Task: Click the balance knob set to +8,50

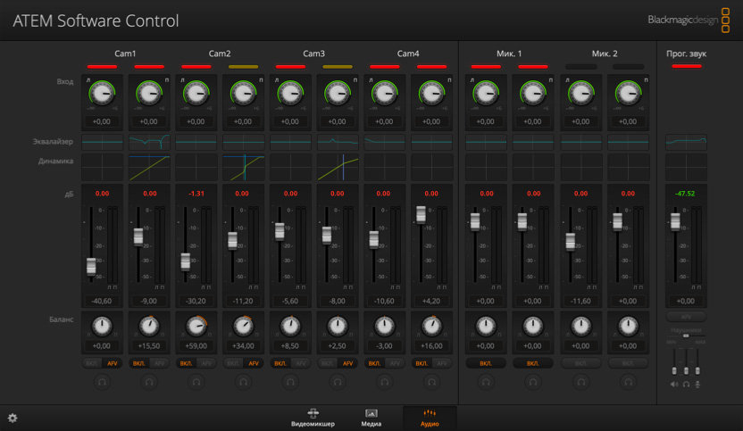Action: point(290,327)
